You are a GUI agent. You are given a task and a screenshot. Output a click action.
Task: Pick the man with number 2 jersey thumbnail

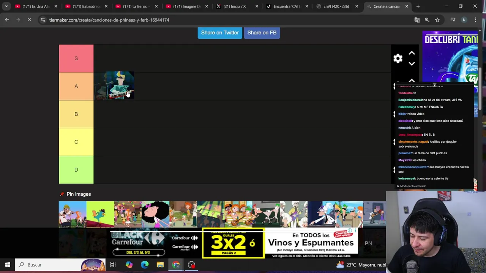(x=72, y=214)
